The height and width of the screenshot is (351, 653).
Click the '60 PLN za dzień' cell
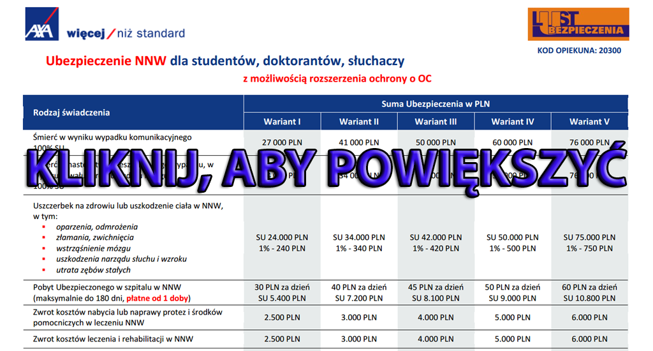(x=589, y=287)
